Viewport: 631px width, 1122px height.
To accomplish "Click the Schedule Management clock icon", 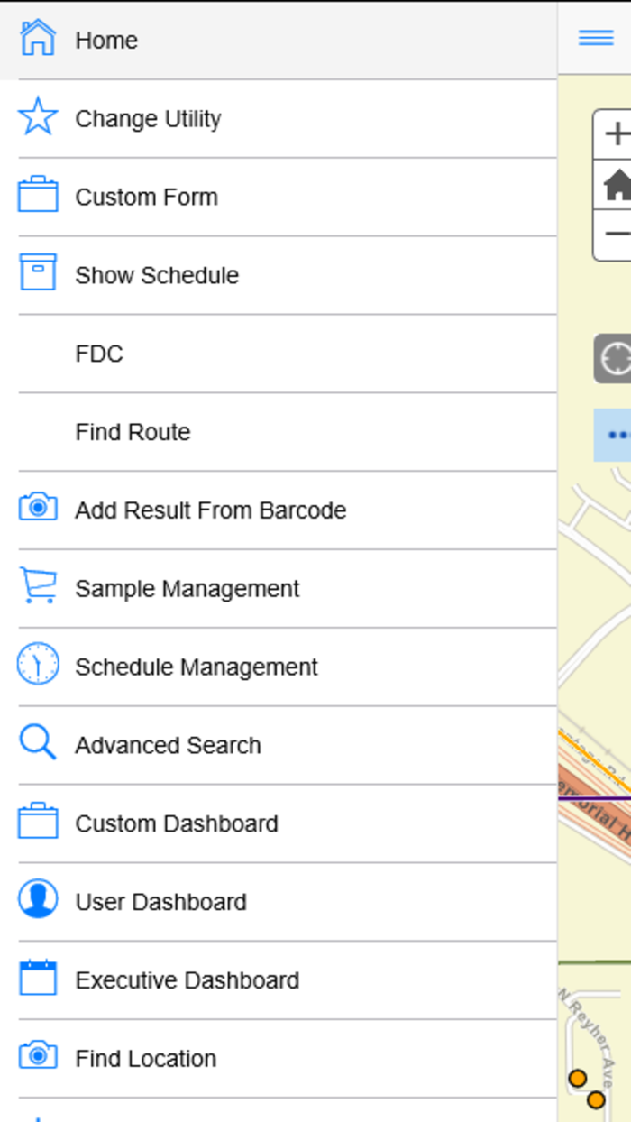I will [x=38, y=666].
